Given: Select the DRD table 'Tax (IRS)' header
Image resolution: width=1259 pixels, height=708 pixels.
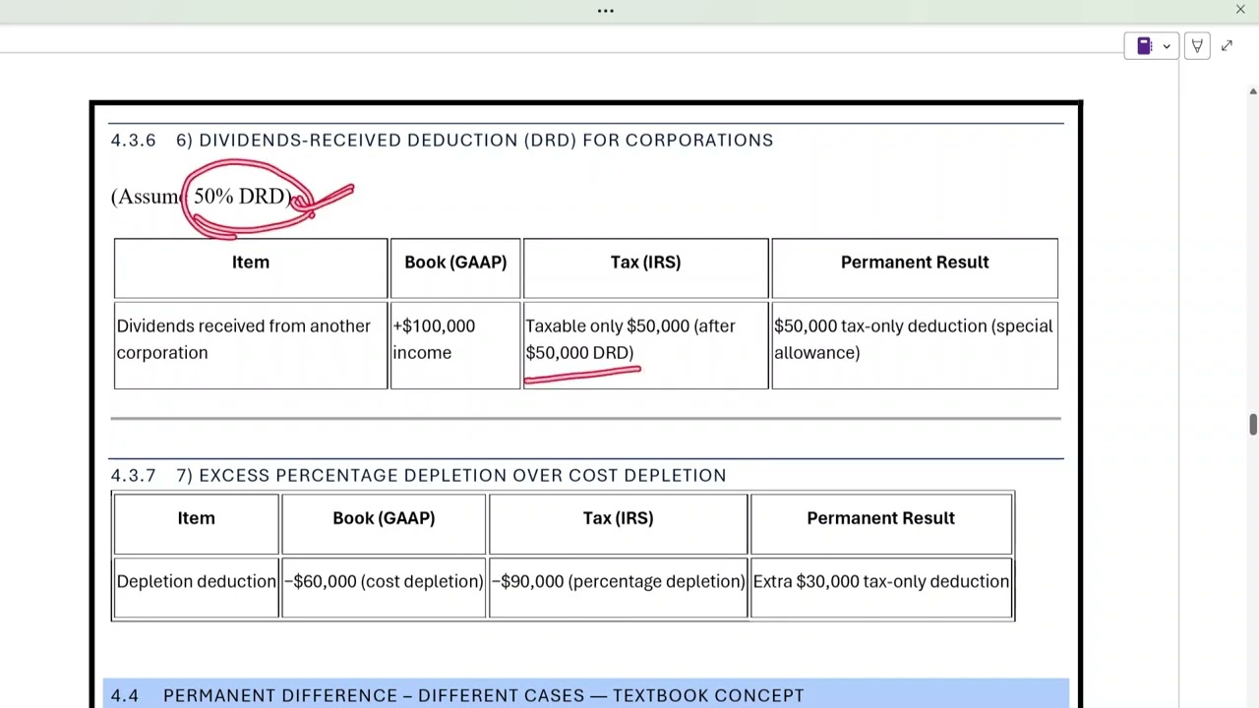Looking at the screenshot, I should (645, 268).
